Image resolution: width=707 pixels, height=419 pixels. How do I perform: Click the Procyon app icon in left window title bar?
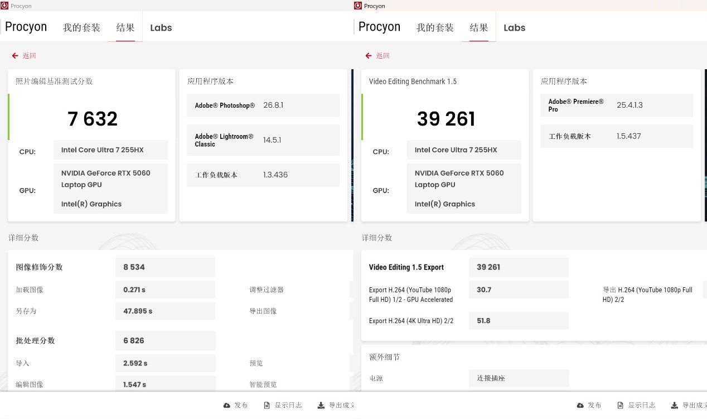(x=4, y=6)
